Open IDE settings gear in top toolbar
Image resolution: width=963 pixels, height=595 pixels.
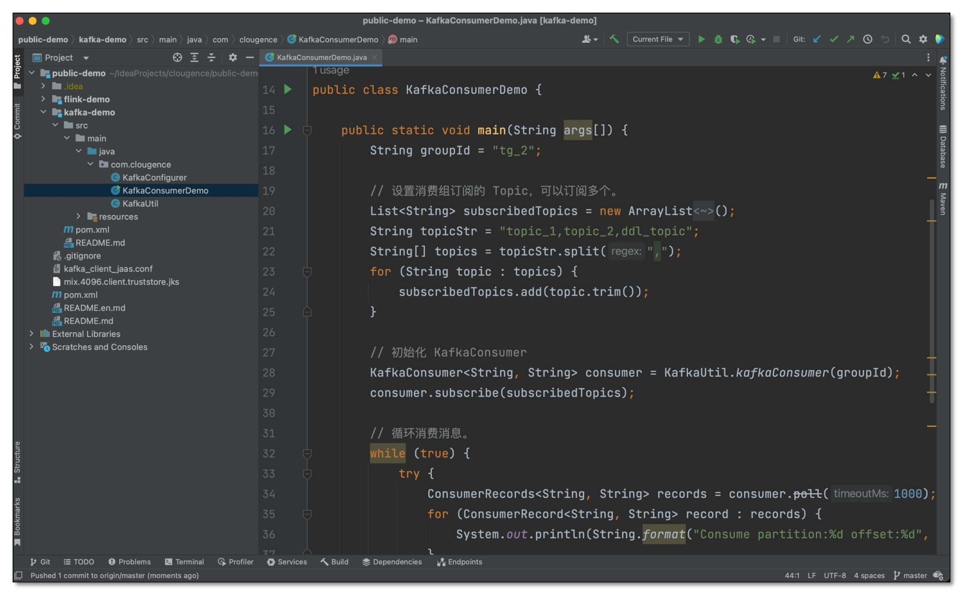[x=923, y=39]
